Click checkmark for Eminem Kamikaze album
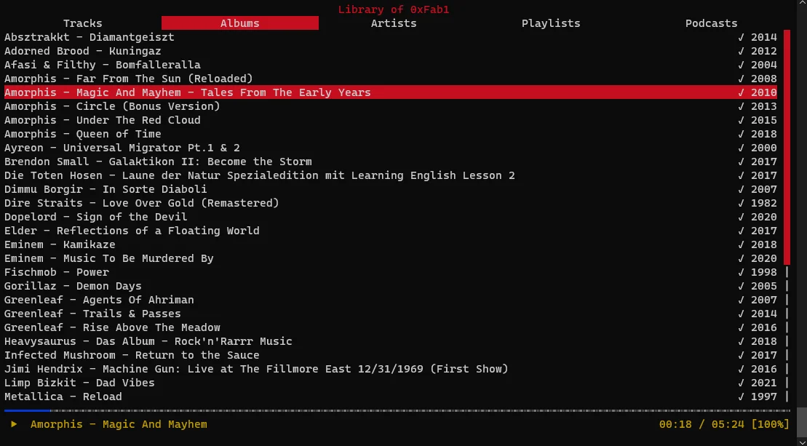Viewport: 807px width, 446px height. click(741, 244)
